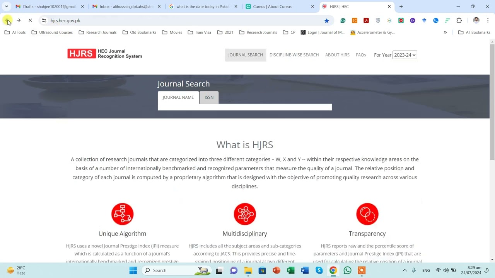
Task: Open Accelerometer & Gy... bookmark
Action: 372,32
